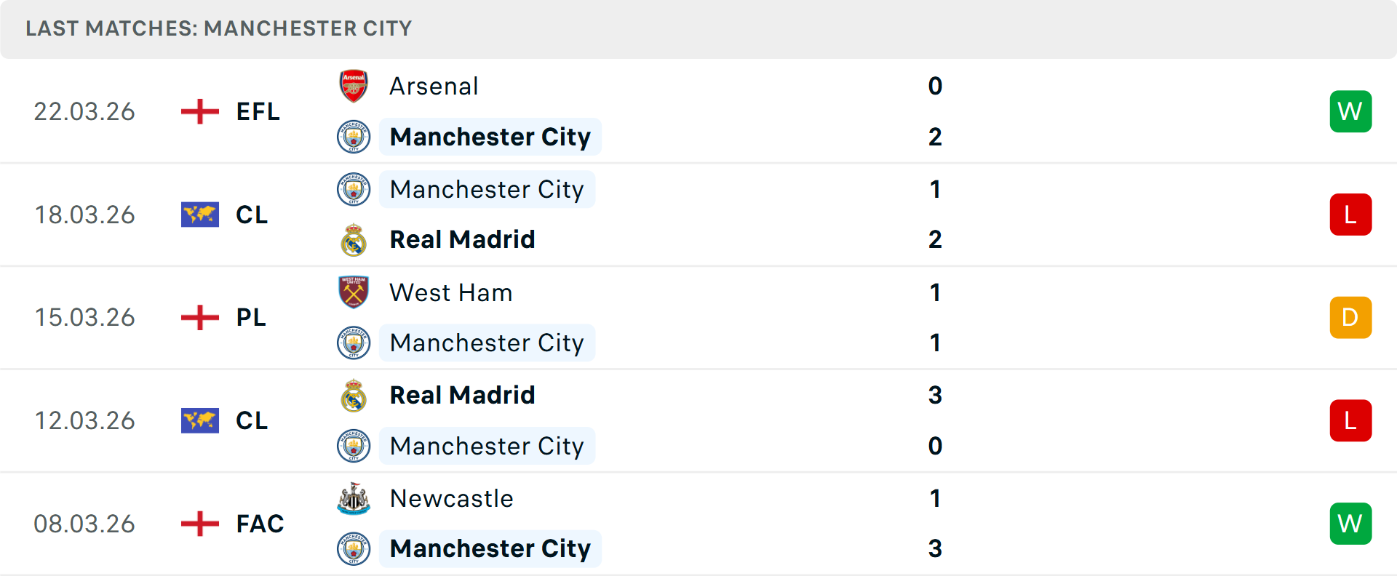
Task: Click the yellow D badge for the West Ham draw
Action: [1350, 317]
